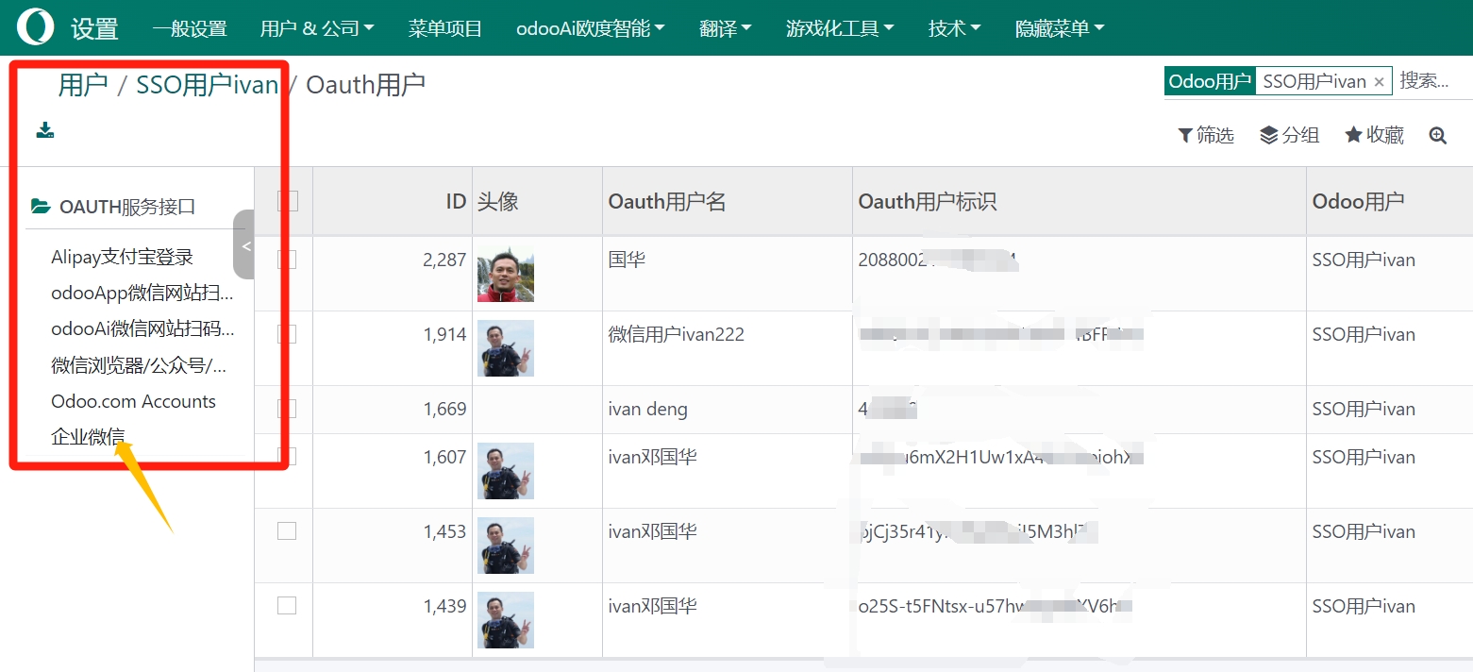Filter by odooAi微信网站扫码... provider
The image size is (1473, 672).
pos(142,328)
